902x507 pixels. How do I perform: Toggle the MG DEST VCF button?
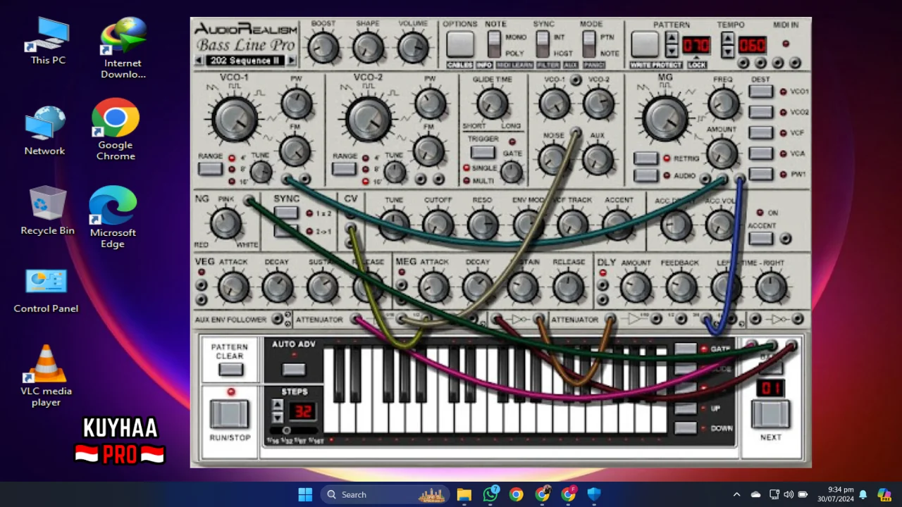pyautogui.click(x=760, y=132)
